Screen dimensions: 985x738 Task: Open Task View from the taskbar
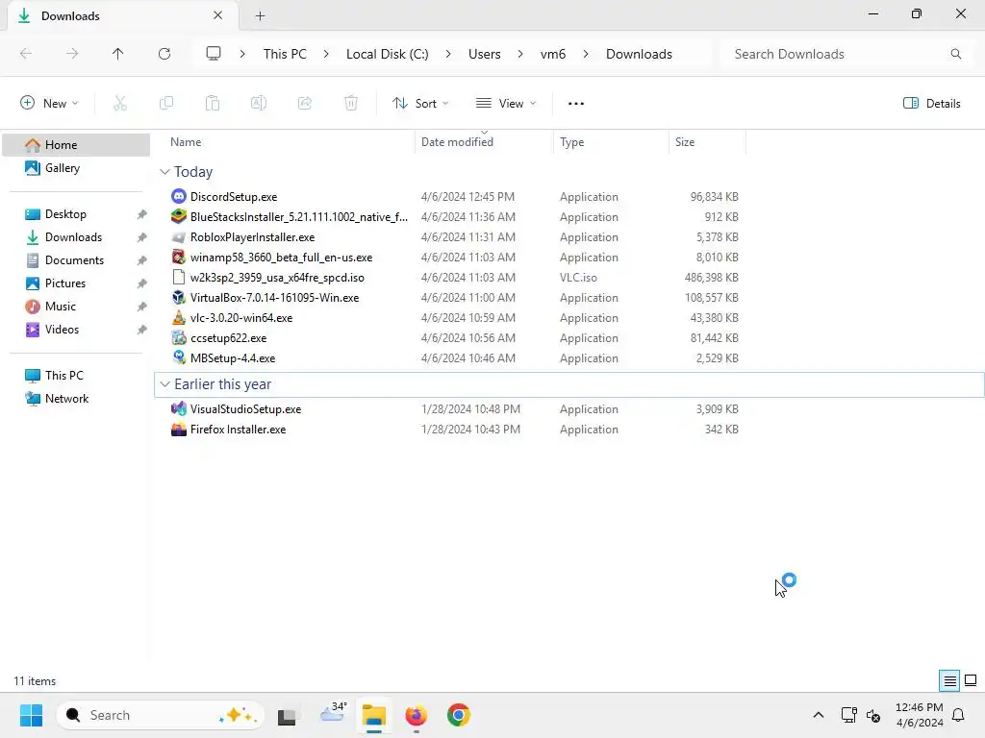pyautogui.click(x=287, y=715)
